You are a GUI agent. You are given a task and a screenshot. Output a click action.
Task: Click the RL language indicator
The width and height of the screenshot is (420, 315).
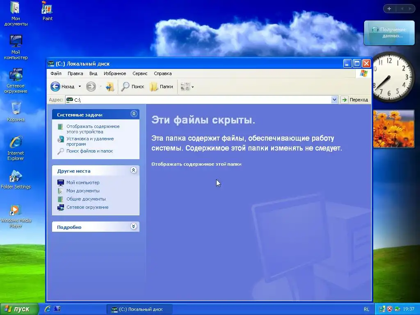366,309
